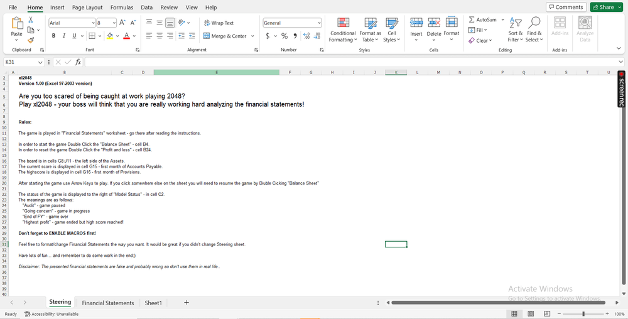
Task: Click the AutoSum sigma icon
Action: (472, 20)
